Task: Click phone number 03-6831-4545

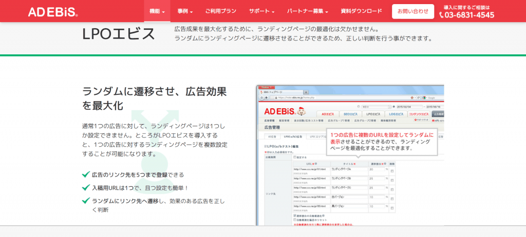Action: coord(469,15)
